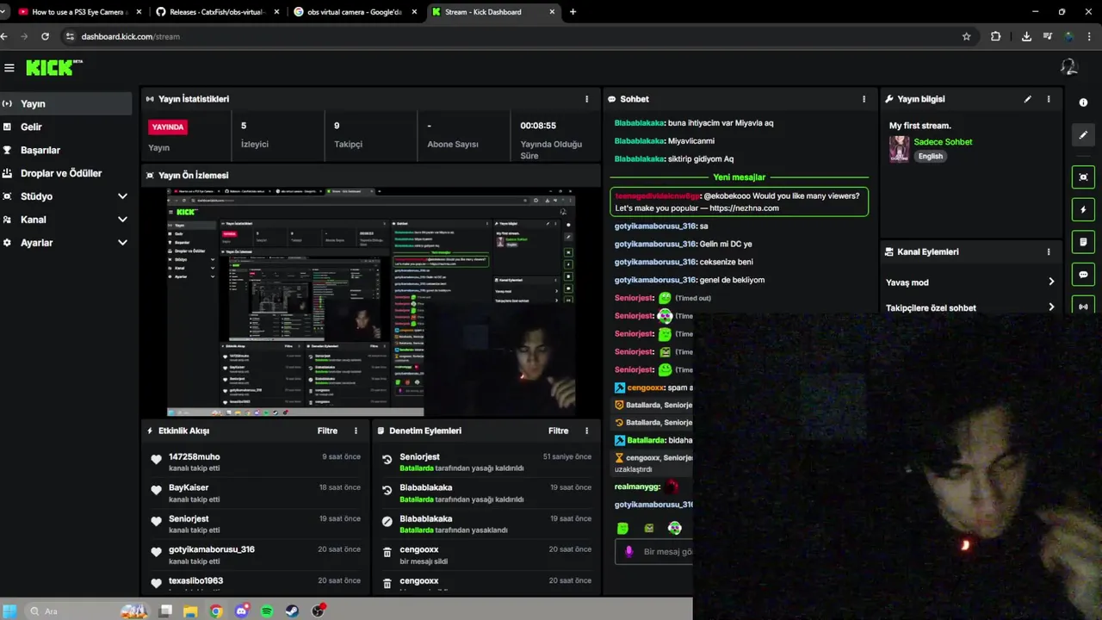Switch to the CatxFish obs-virtual releases tab
1102x620 pixels.
[218, 12]
